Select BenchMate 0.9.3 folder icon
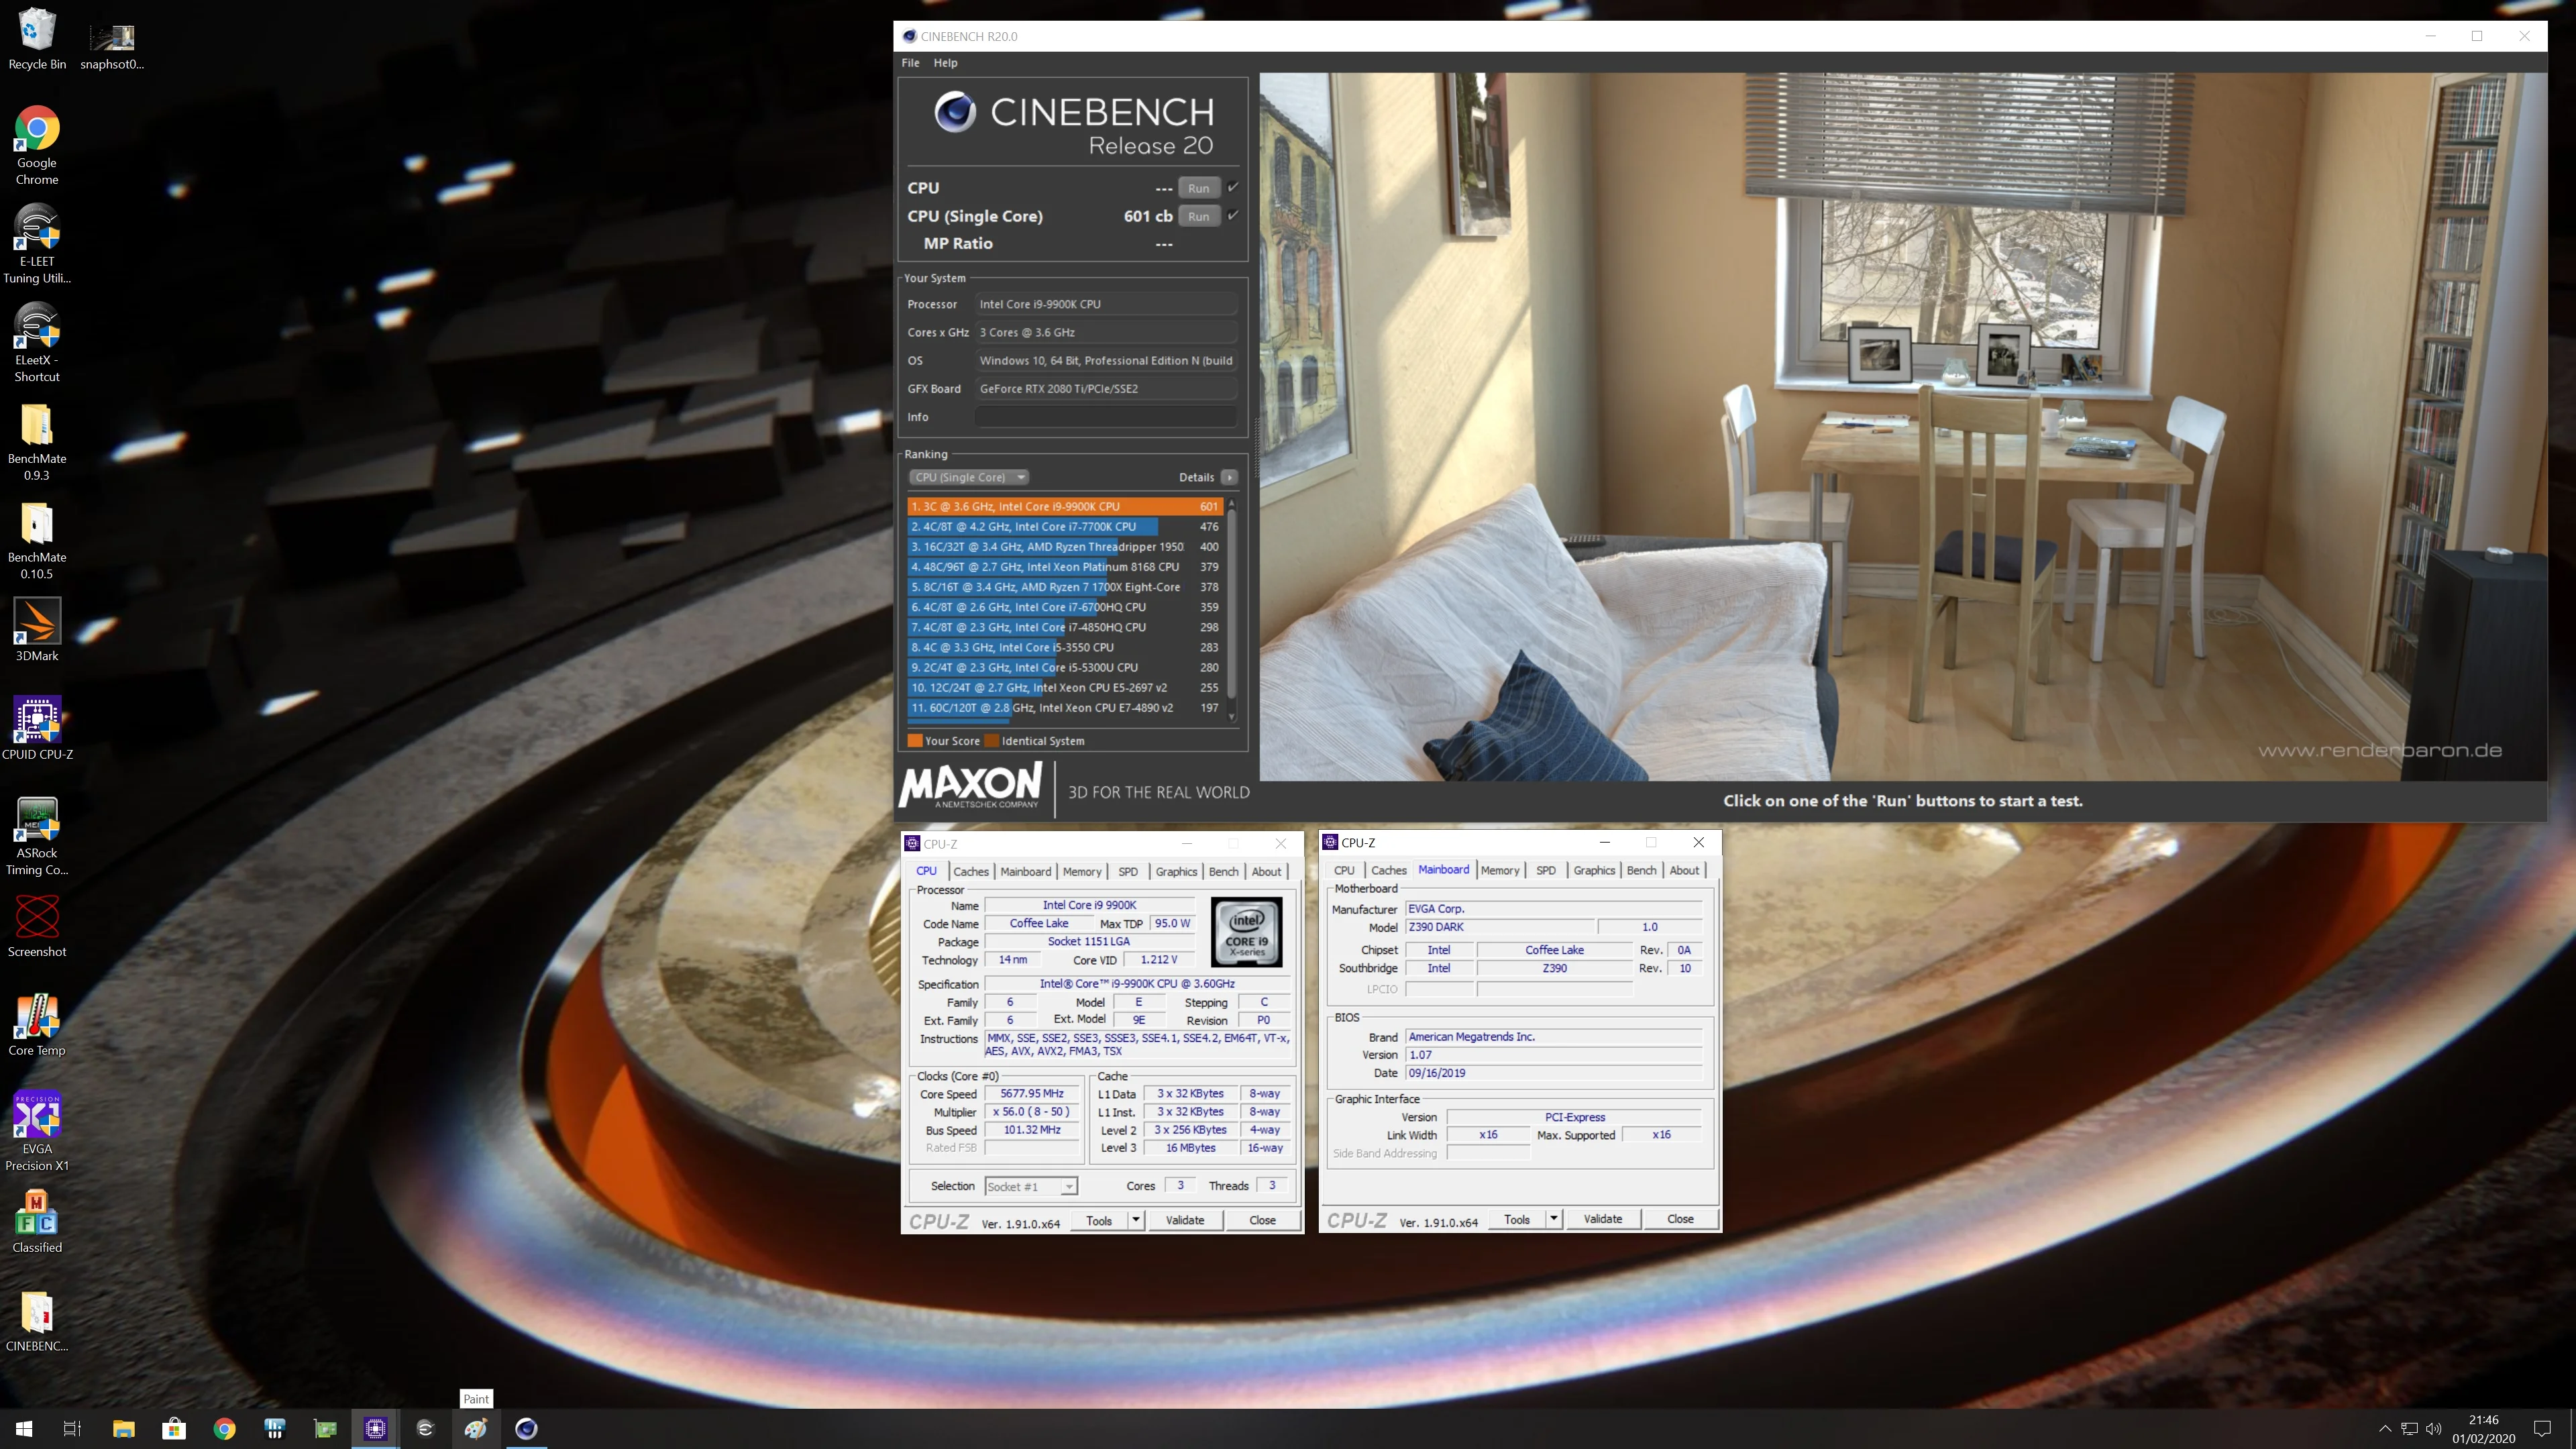The image size is (2576, 1449). (x=37, y=442)
